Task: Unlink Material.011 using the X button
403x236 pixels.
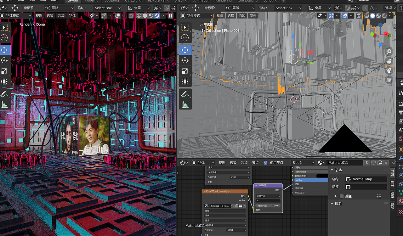Action: coord(386,163)
